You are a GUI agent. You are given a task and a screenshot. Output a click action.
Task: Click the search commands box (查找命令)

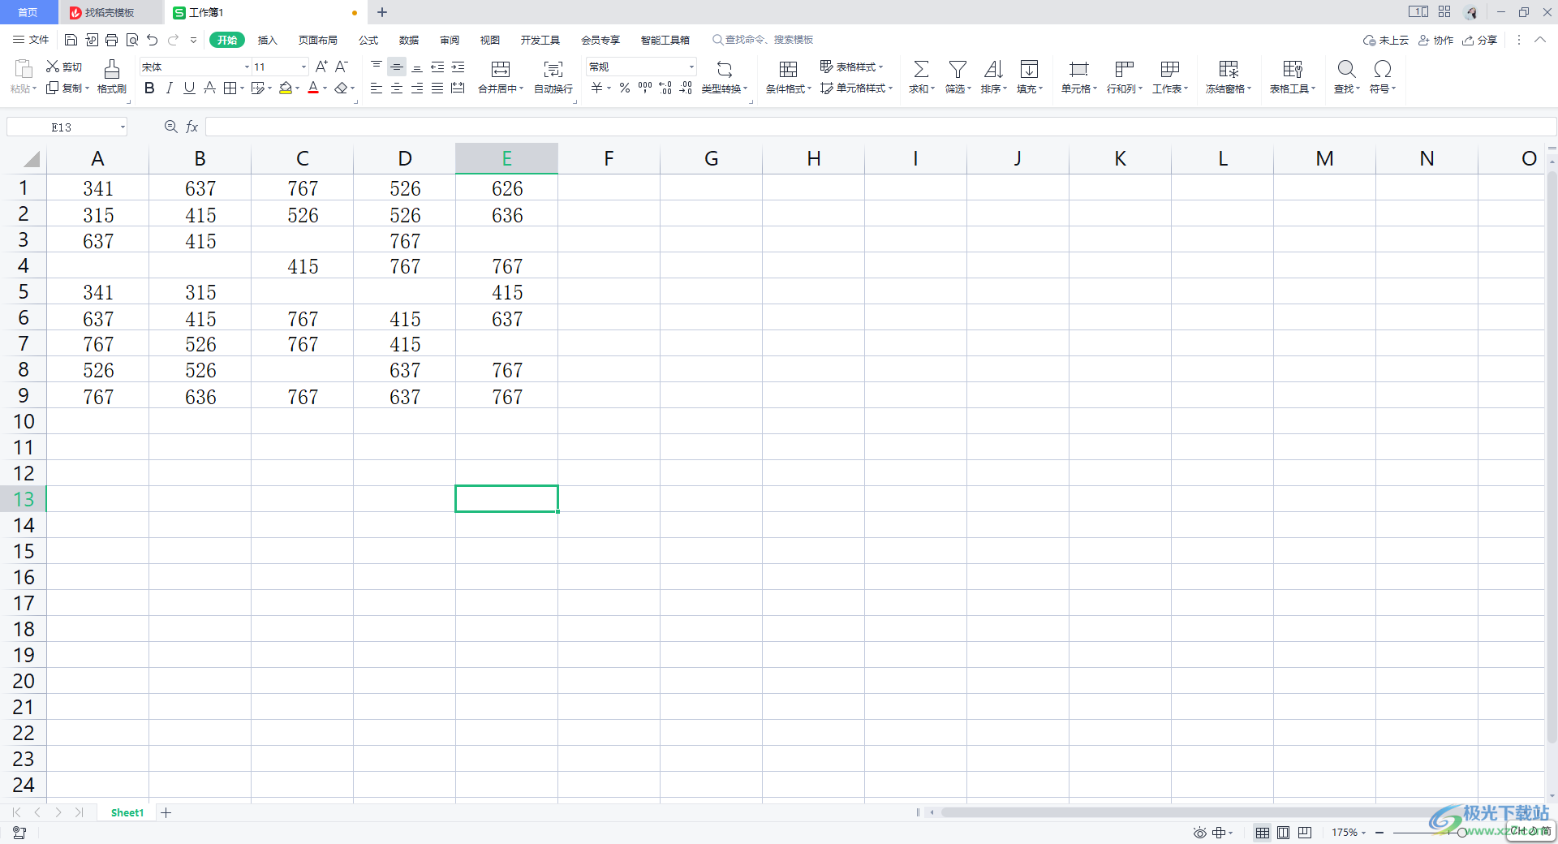763,40
